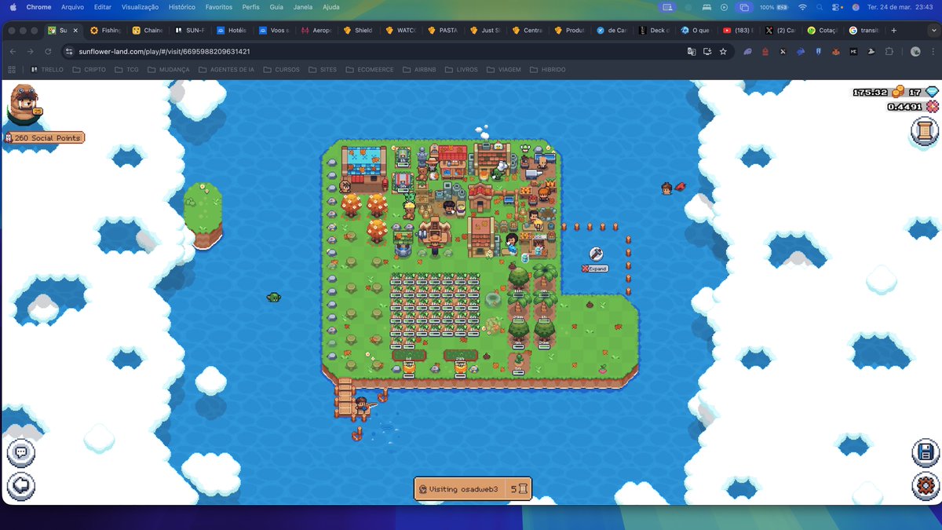Open the Chrome three-dot menu
This screenshot has width=942, height=530.
(932, 51)
